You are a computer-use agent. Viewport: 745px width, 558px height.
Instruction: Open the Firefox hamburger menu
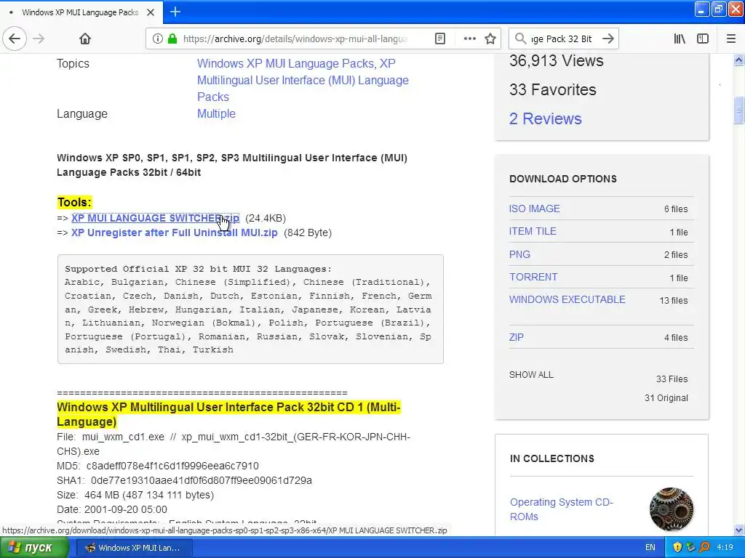coord(731,39)
